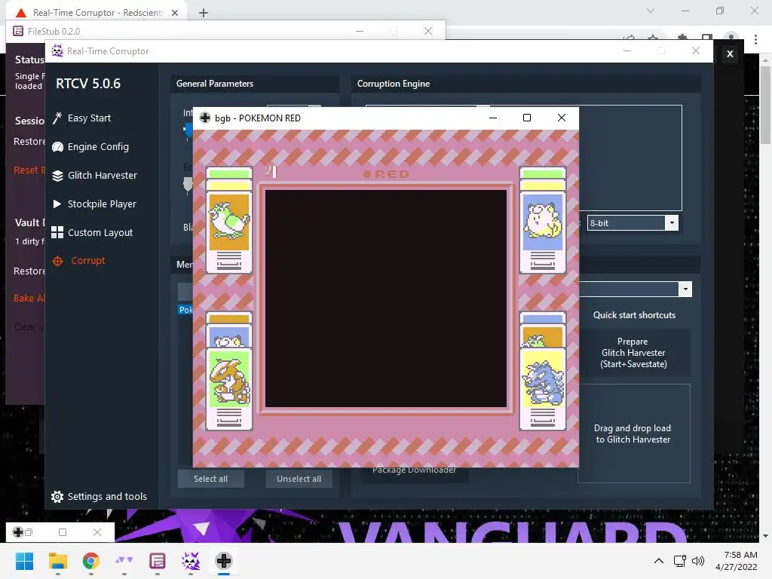Image resolution: width=772 pixels, height=579 pixels.
Task: Show hidden system tray icons
Action: (659, 561)
